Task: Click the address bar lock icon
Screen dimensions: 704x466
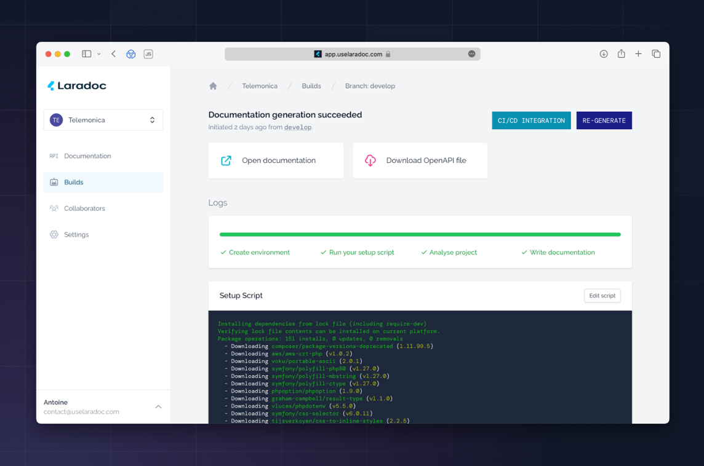Action: coord(388,54)
